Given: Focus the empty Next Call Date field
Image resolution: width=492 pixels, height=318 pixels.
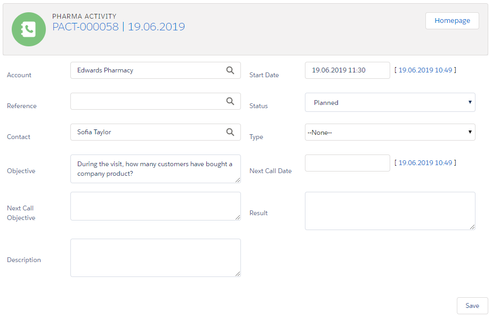Looking at the screenshot, I should 347,163.
